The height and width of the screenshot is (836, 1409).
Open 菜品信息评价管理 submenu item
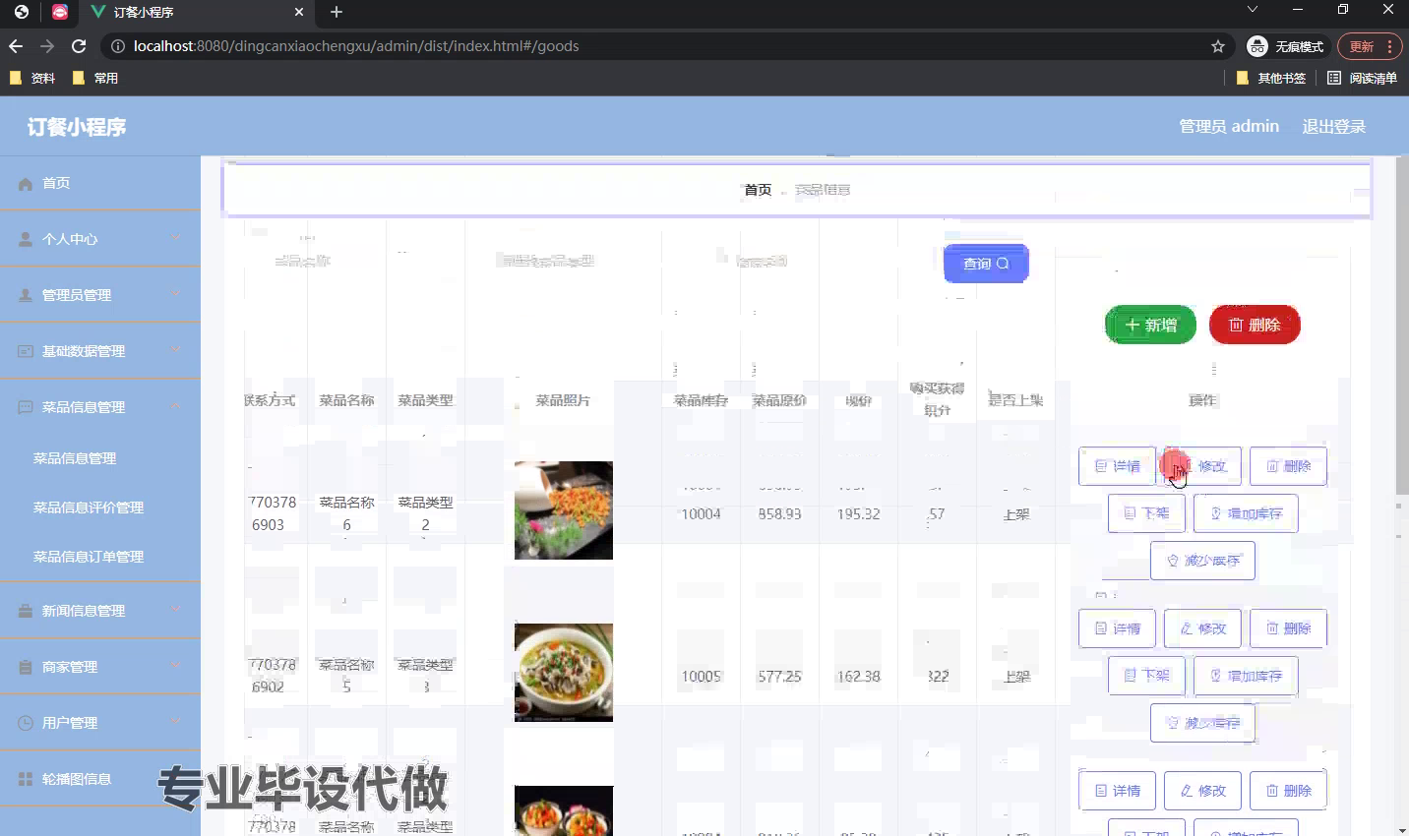pyautogui.click(x=89, y=508)
